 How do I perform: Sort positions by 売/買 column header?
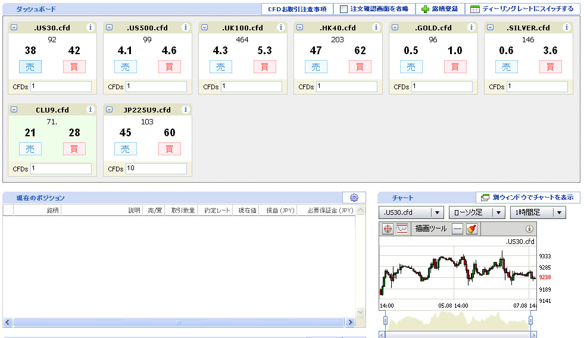[155, 210]
